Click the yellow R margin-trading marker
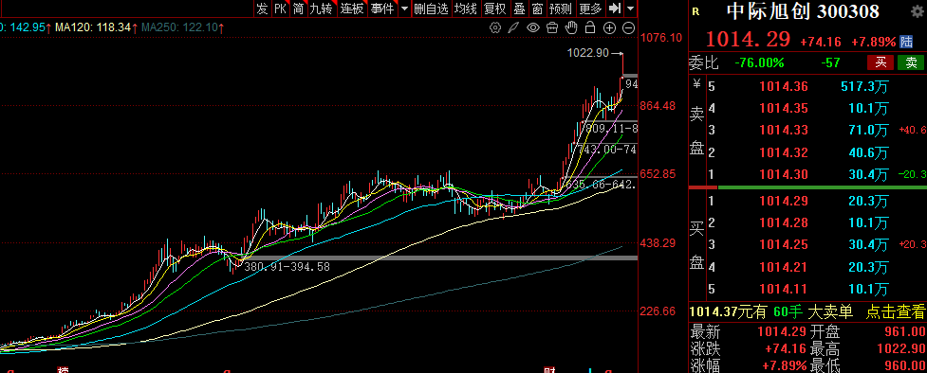This screenshot has width=927, height=373. [695, 10]
